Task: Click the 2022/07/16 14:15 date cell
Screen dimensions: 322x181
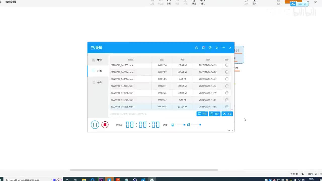Action: [x=208, y=65]
